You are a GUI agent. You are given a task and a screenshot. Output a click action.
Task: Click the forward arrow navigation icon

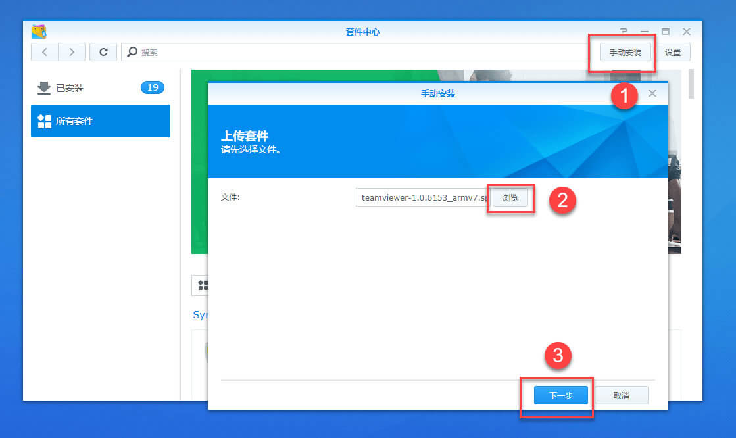[x=74, y=52]
